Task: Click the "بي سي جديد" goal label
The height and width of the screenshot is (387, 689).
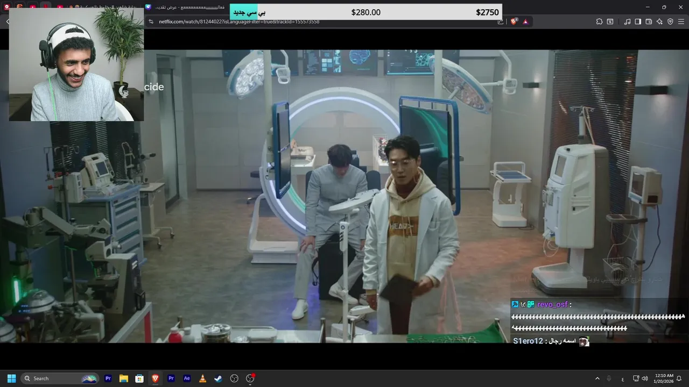Action: pyautogui.click(x=249, y=12)
